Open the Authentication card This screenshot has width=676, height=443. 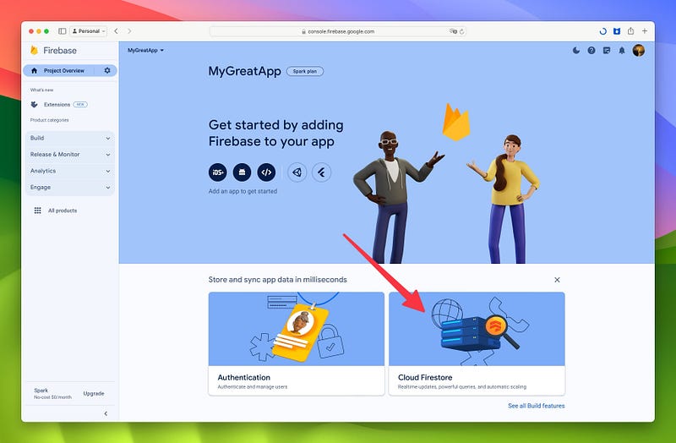click(297, 343)
